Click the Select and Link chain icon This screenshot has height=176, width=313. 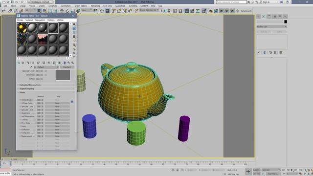coord(10,11)
